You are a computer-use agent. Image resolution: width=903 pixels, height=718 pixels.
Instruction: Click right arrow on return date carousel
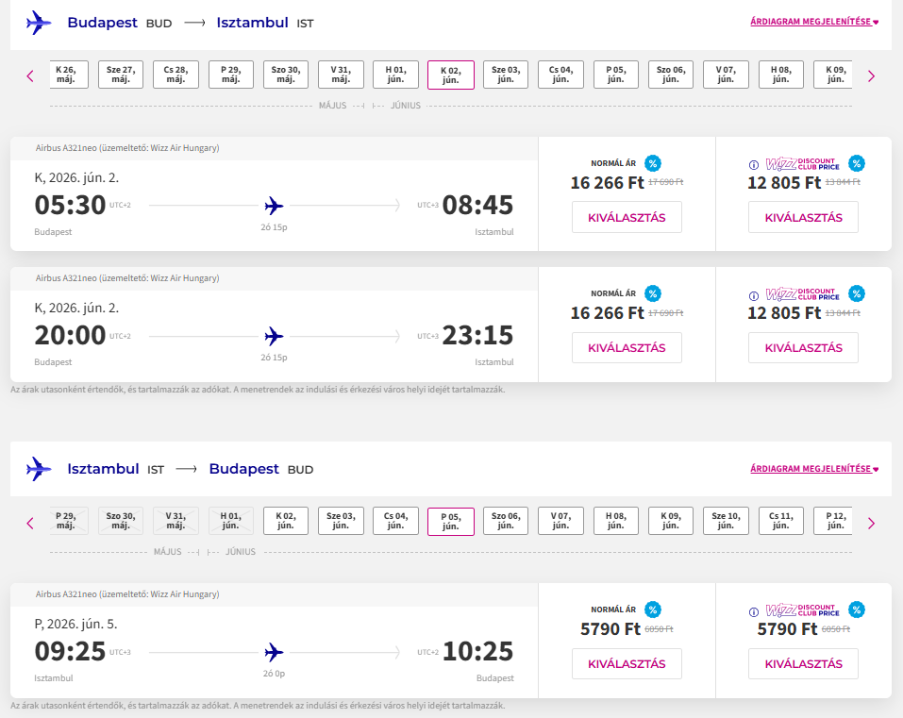pyautogui.click(x=871, y=523)
